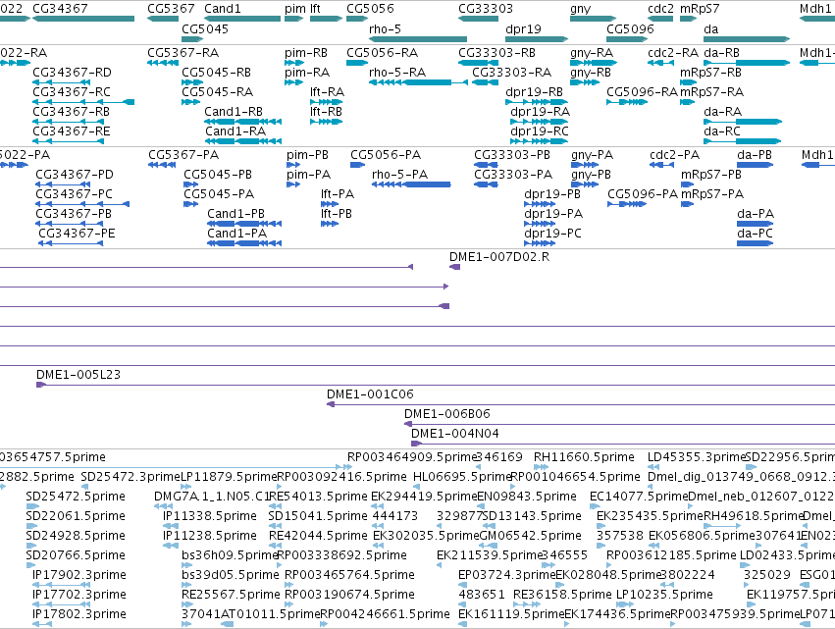Select protein Cand1-PB
This screenshot has width=835, height=629.
(244, 224)
